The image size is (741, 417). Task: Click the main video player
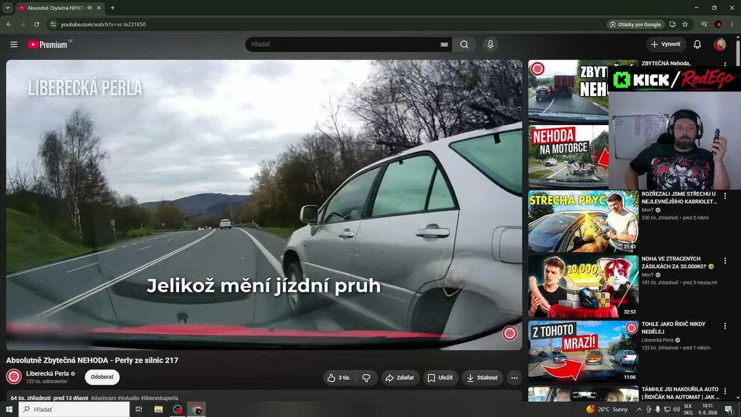tap(264, 205)
